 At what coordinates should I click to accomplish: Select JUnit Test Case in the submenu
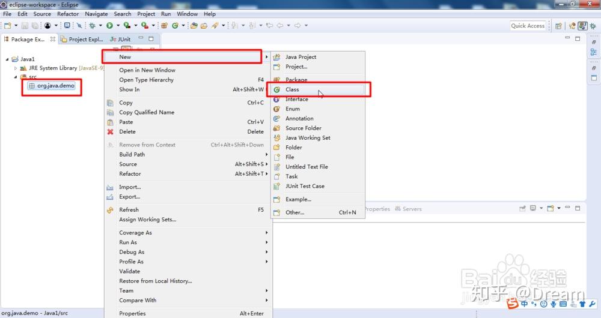[x=318, y=187]
